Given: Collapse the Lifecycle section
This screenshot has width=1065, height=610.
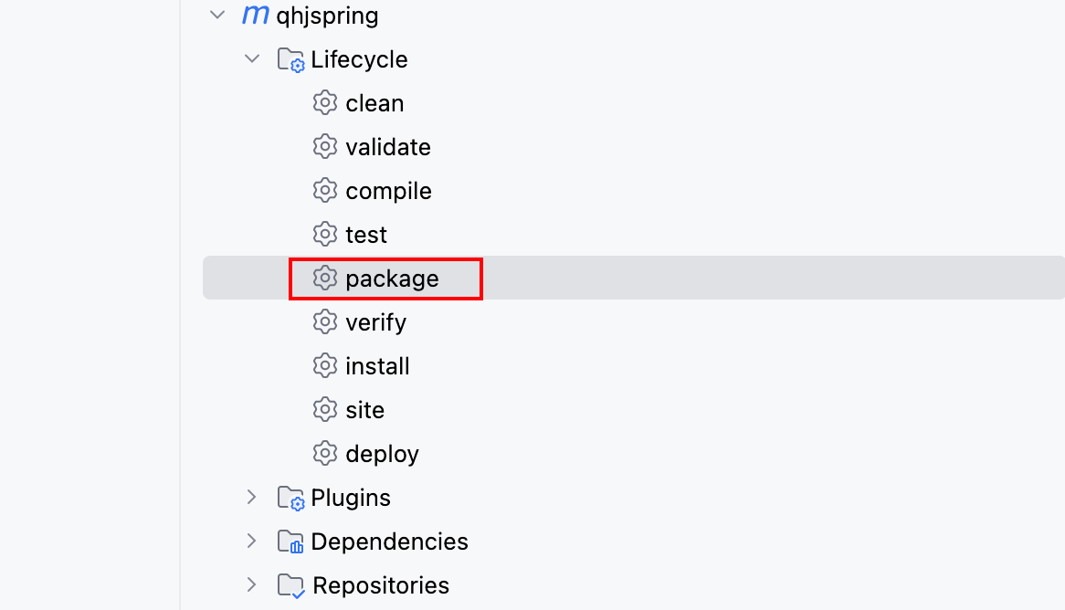Looking at the screenshot, I should (252, 58).
